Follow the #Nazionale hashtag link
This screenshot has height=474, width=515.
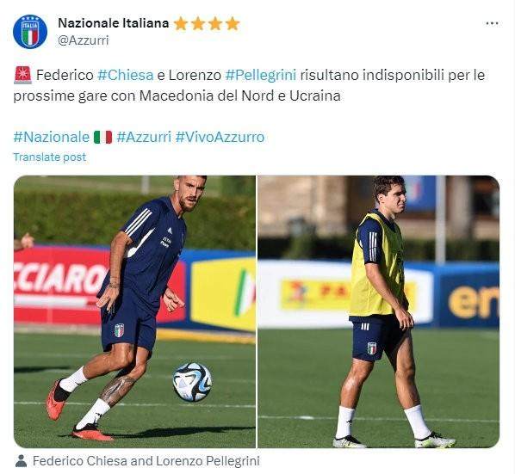pyautogui.click(x=52, y=137)
